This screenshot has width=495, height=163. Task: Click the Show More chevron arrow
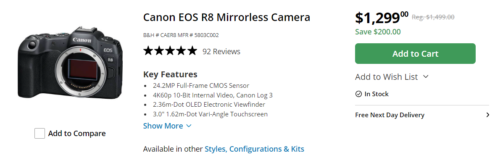[189, 126]
